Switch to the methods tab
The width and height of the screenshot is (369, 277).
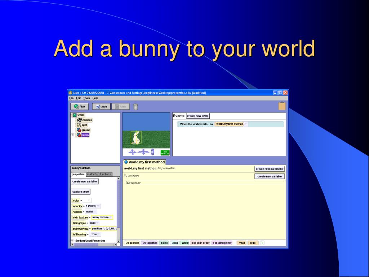click(92, 174)
